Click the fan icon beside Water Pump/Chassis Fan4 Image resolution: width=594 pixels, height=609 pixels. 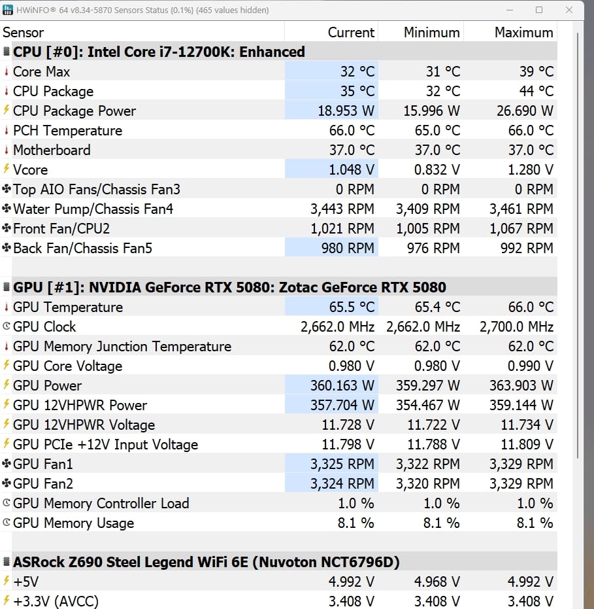(6, 209)
